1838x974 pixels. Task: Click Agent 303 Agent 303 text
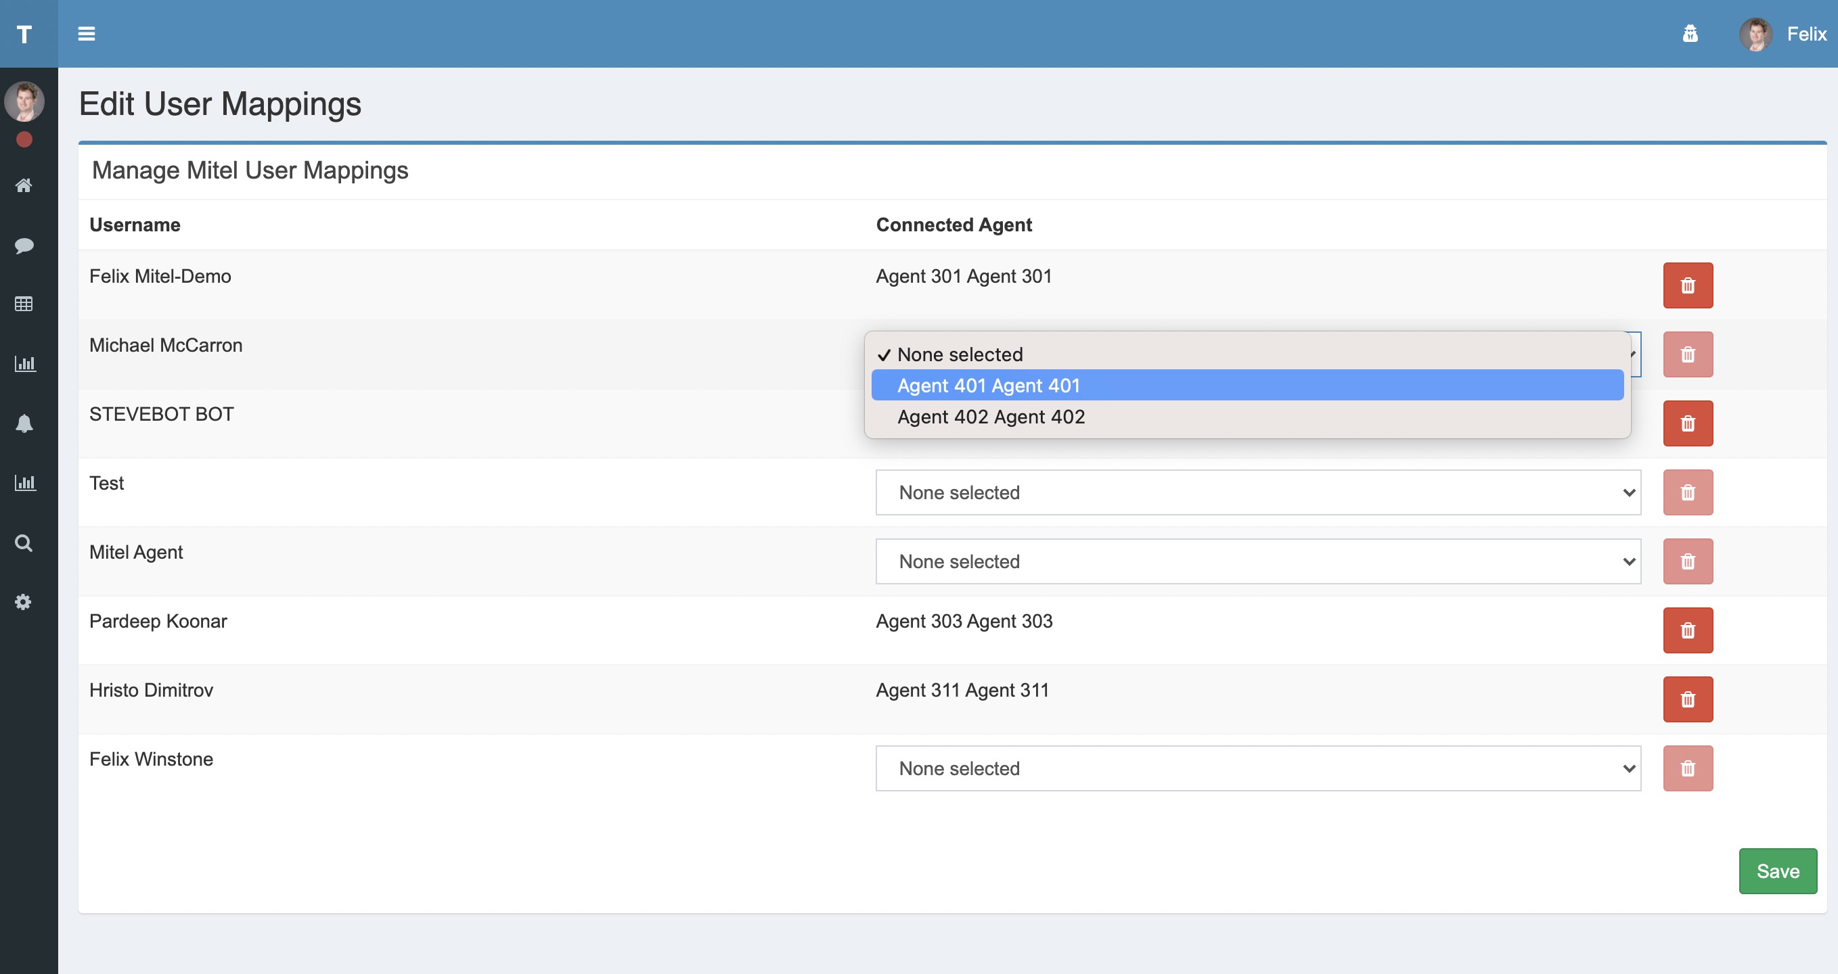pos(964,621)
